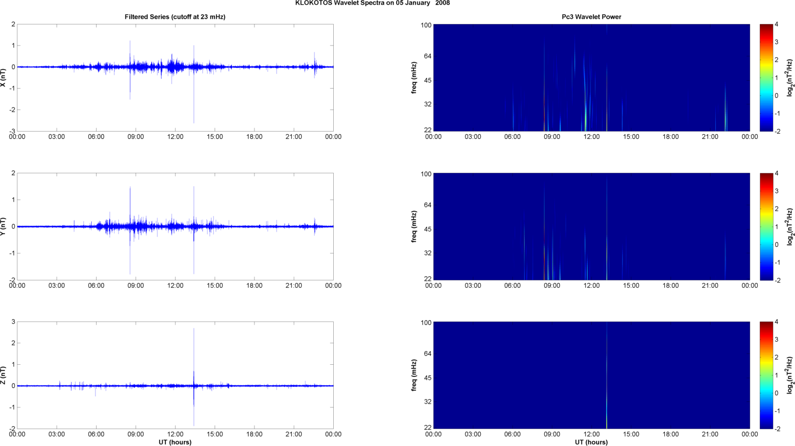Click the X (nT) axis label
Viewport: 795px width, 446px height.
click(3, 78)
